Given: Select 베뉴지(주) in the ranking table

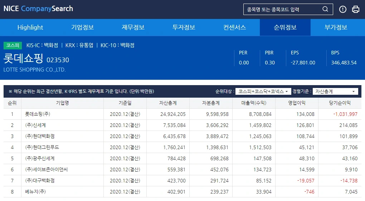Looking at the screenshot, I should (35, 192).
